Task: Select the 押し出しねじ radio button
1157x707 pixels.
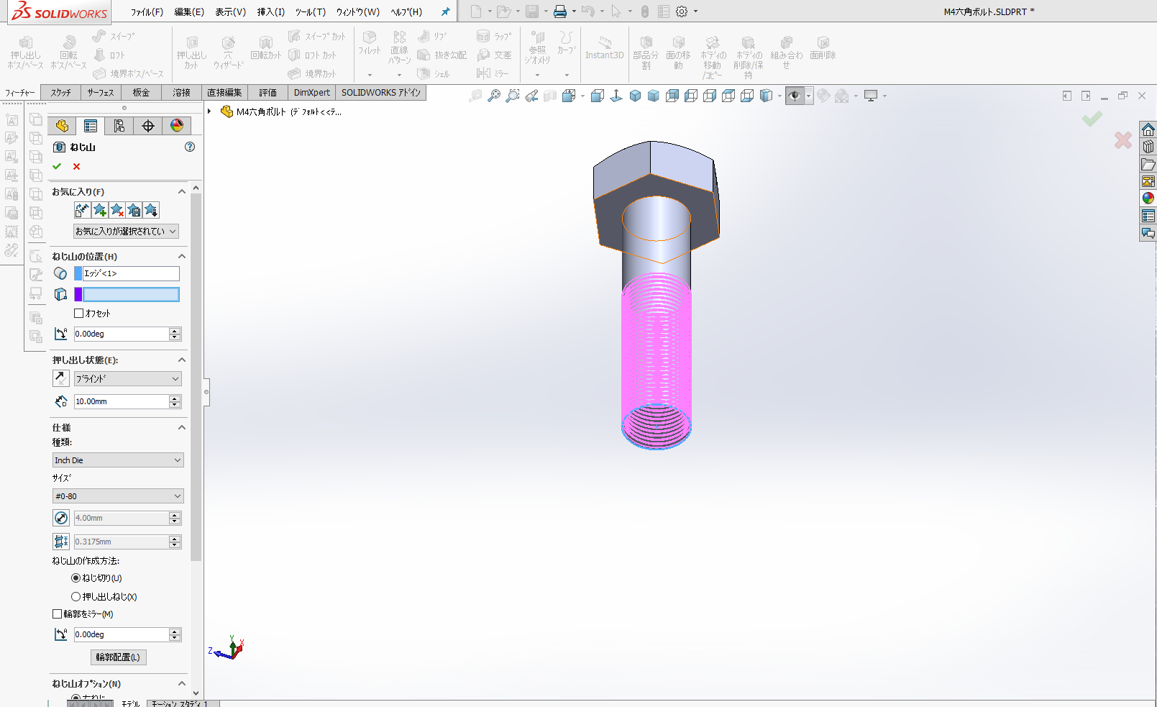Action: 76,596
